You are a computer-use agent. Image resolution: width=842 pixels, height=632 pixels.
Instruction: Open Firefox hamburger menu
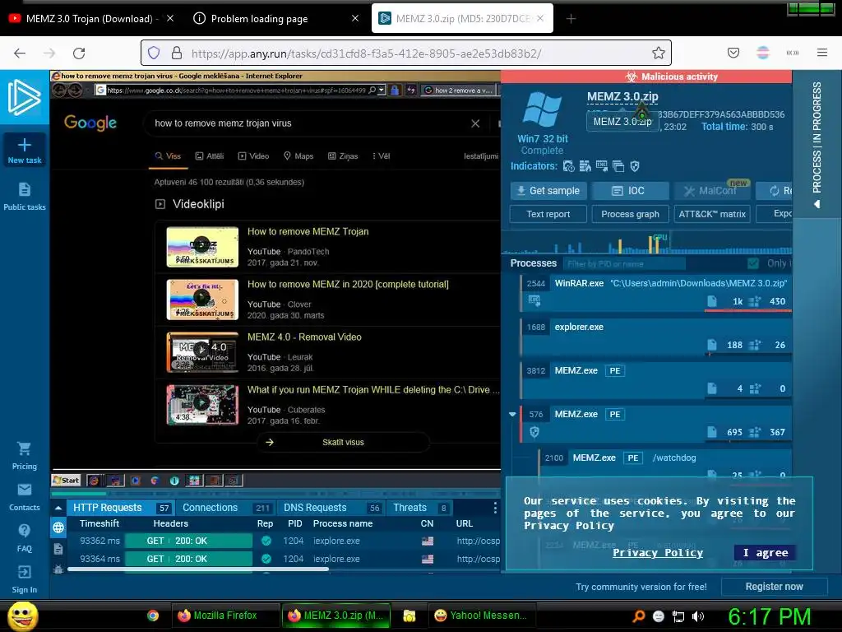point(822,53)
